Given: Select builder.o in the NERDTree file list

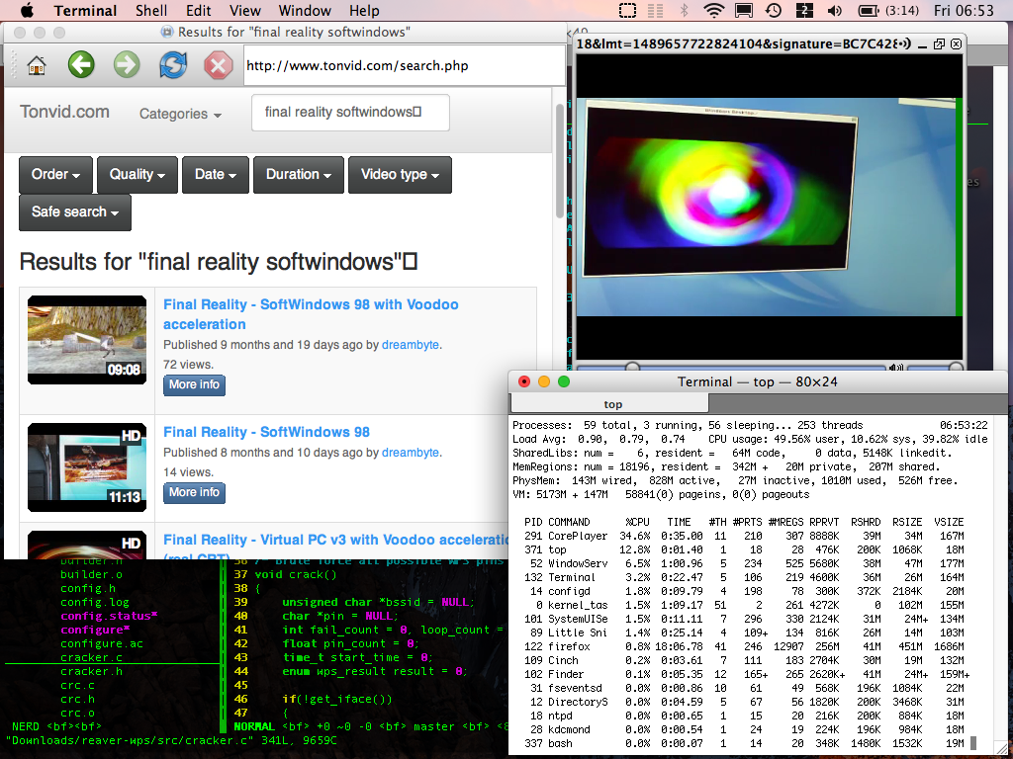Looking at the screenshot, I should point(91,574).
